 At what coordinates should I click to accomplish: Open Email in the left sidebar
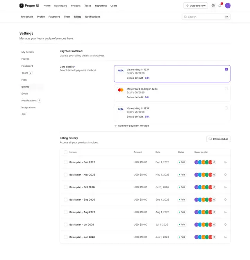(x=25, y=94)
